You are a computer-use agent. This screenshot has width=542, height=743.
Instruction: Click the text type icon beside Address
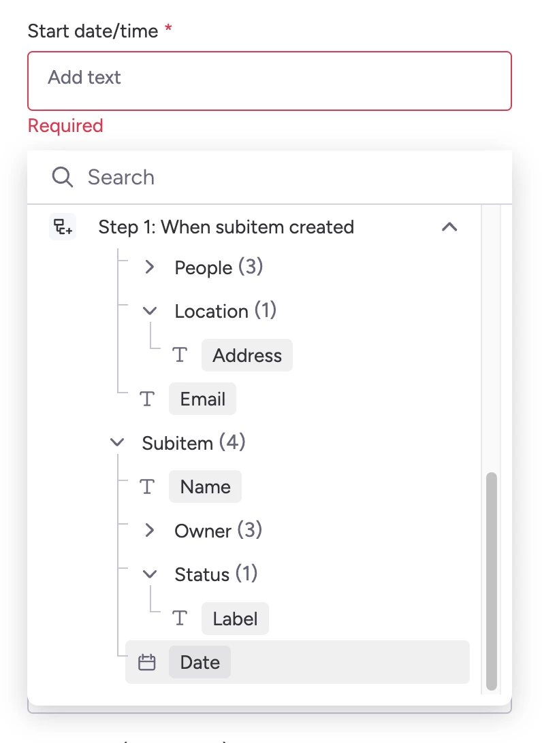pos(180,355)
